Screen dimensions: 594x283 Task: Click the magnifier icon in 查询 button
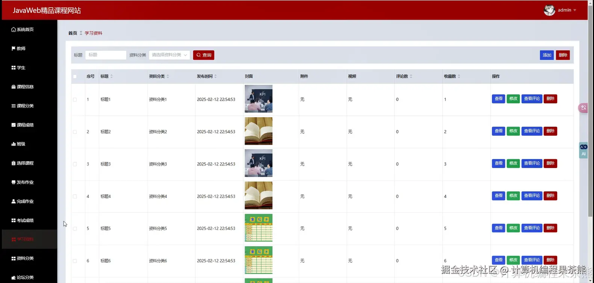pyautogui.click(x=198, y=55)
